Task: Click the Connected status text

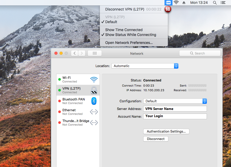Action: coord(152,80)
